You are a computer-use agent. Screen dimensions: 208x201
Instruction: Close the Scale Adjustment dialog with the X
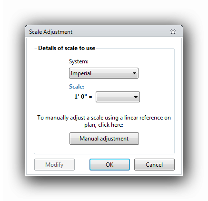coord(173,32)
